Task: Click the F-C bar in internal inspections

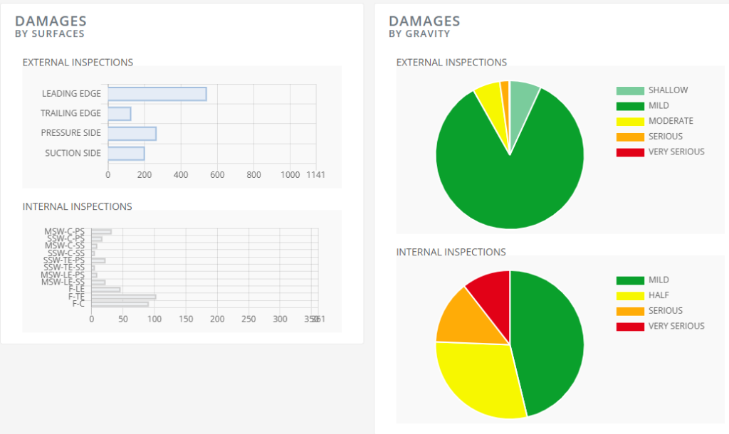Action: point(120,305)
